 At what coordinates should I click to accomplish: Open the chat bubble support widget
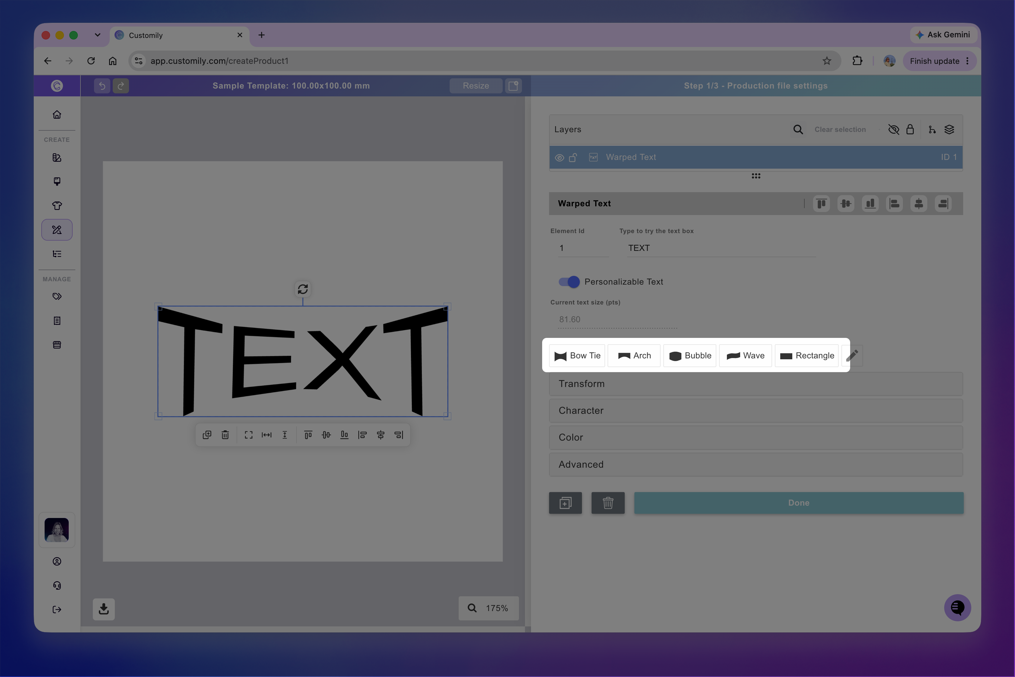pyautogui.click(x=957, y=607)
